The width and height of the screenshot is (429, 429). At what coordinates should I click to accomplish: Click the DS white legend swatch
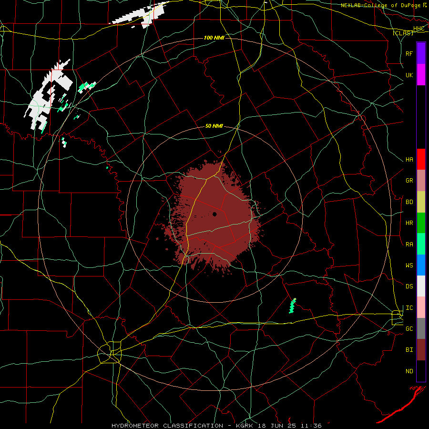421,286
